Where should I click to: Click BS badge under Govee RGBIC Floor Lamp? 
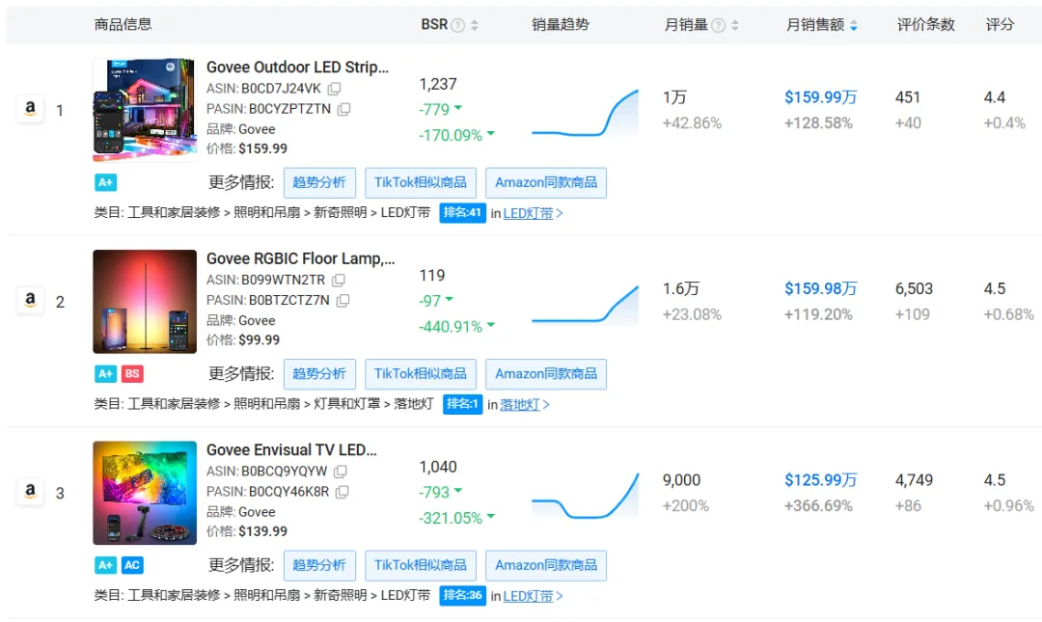point(132,373)
